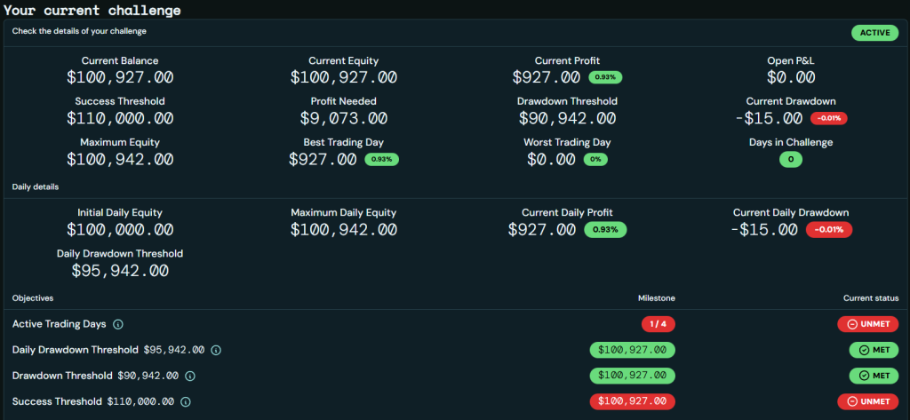Click UNMET status badge for Success Threshold

point(867,401)
